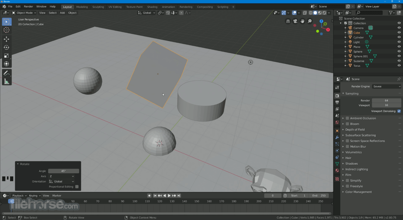
Task: Click the play animation button
Action: 169,195
